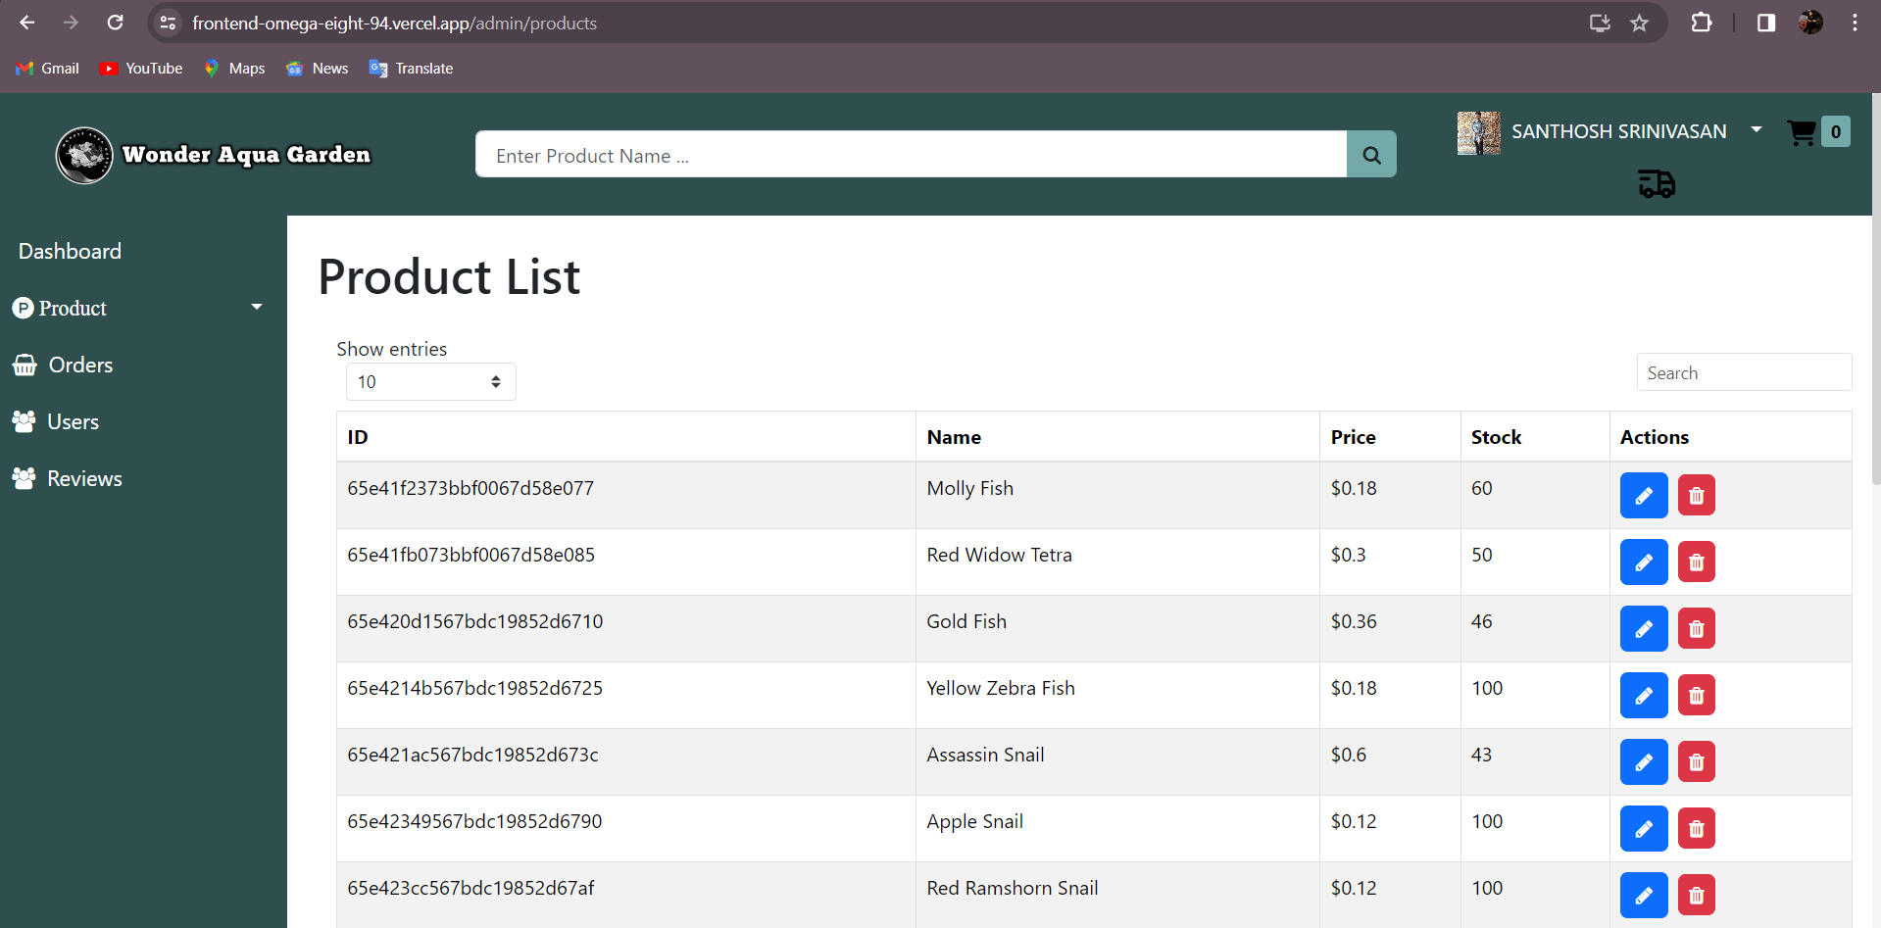Click the browser address bar URL
Screen dimensions: 1881x928
[394, 23]
